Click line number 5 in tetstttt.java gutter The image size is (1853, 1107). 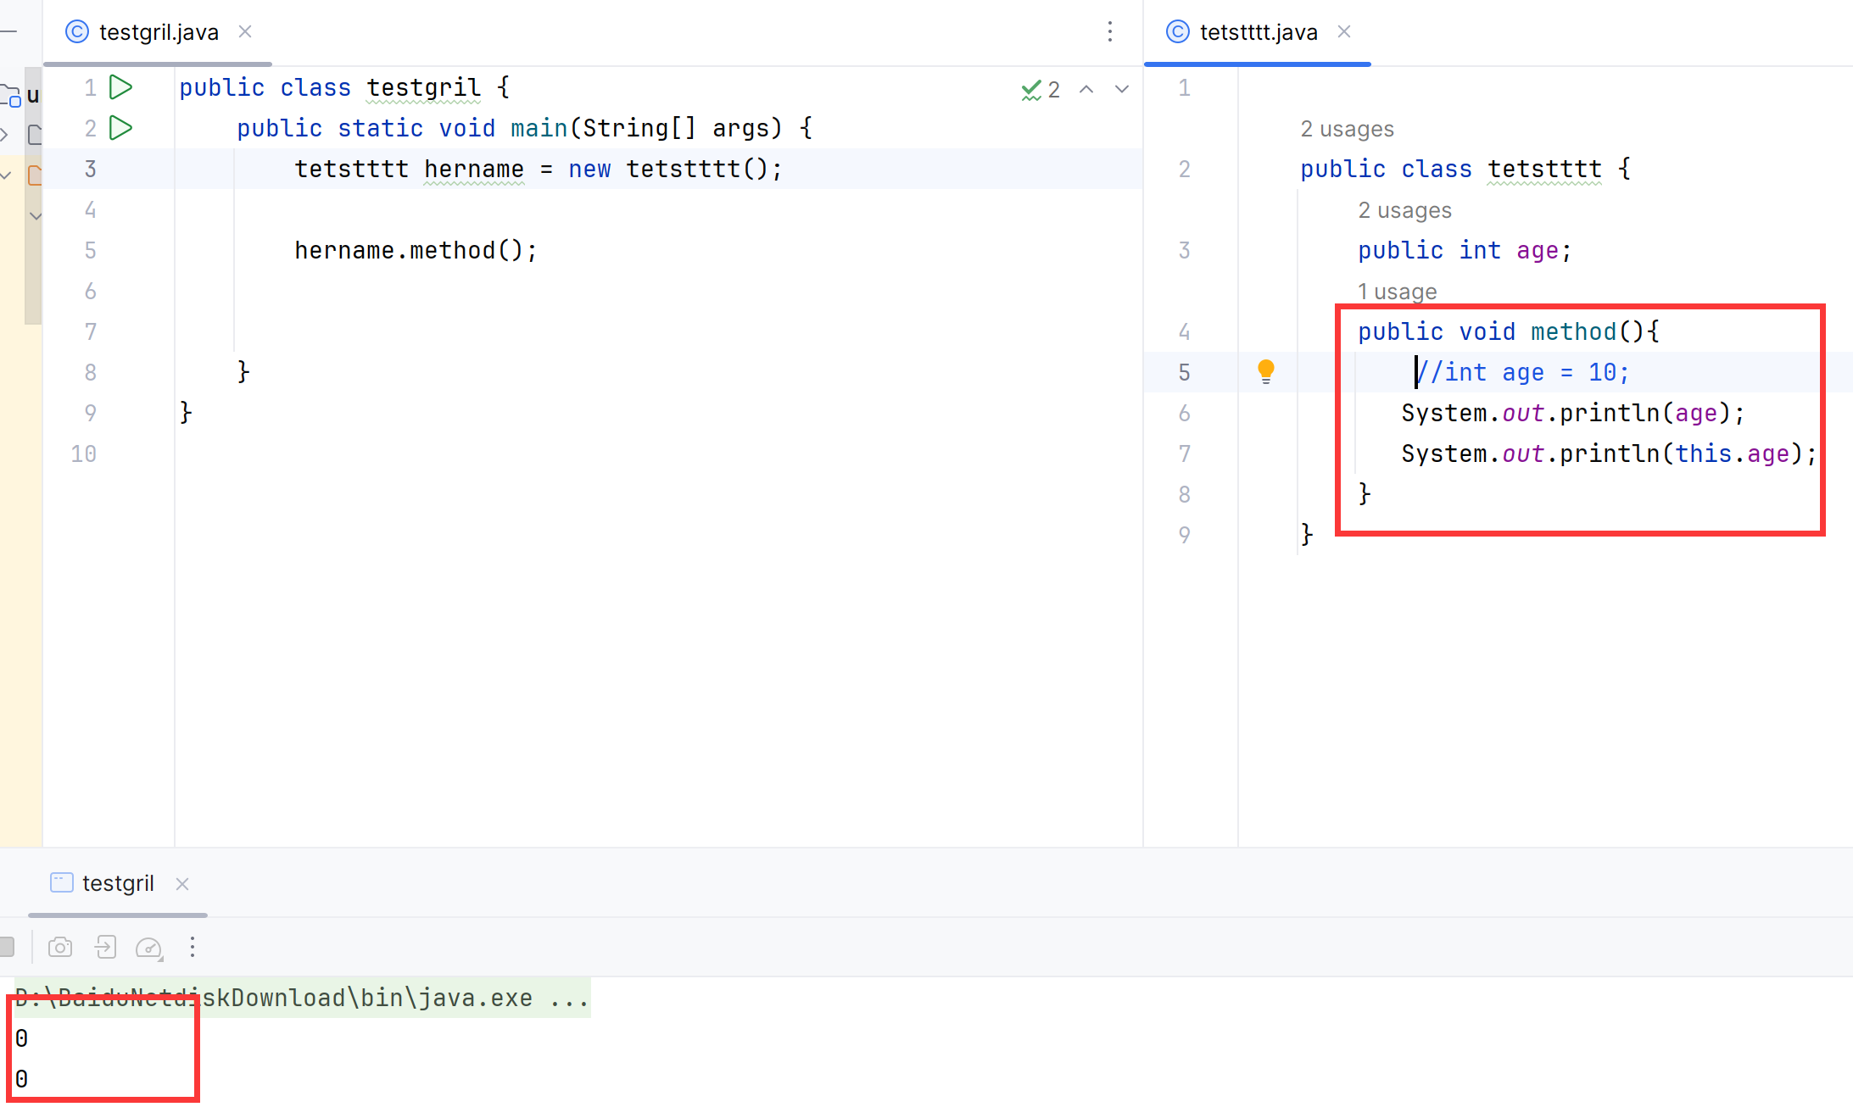tap(1185, 372)
